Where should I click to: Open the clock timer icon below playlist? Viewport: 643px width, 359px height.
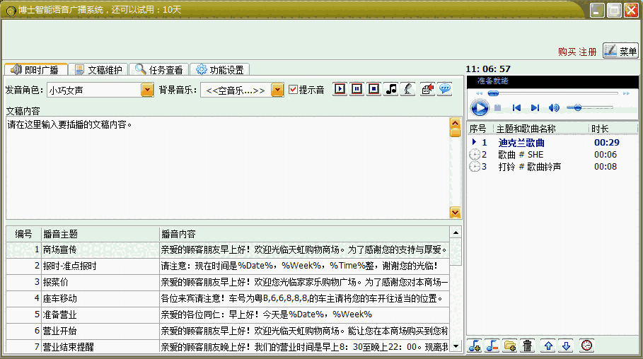(586, 346)
